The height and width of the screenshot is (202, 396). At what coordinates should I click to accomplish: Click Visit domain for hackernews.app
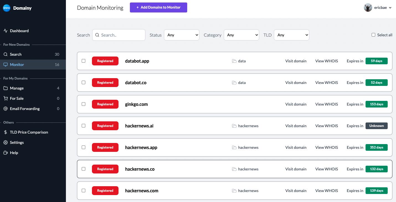296,147
